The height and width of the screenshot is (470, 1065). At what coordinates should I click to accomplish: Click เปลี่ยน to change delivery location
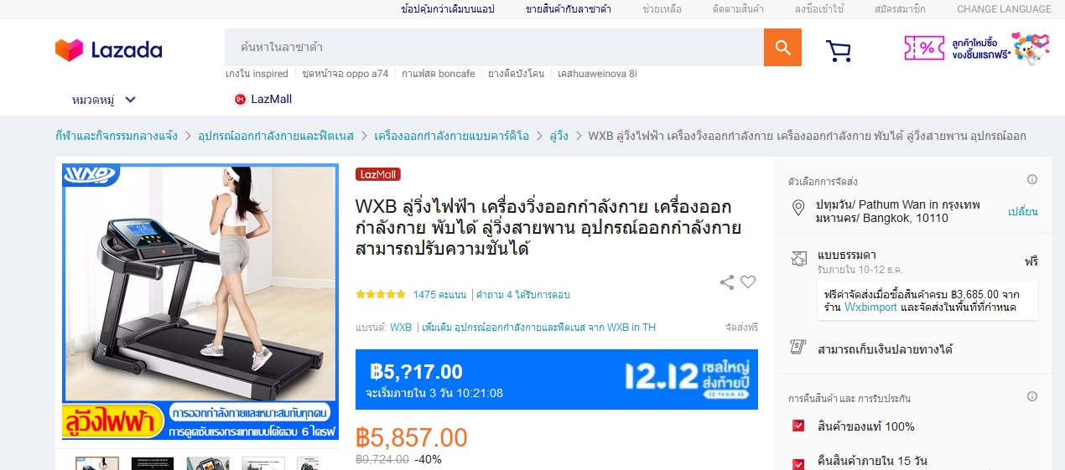point(1023,212)
